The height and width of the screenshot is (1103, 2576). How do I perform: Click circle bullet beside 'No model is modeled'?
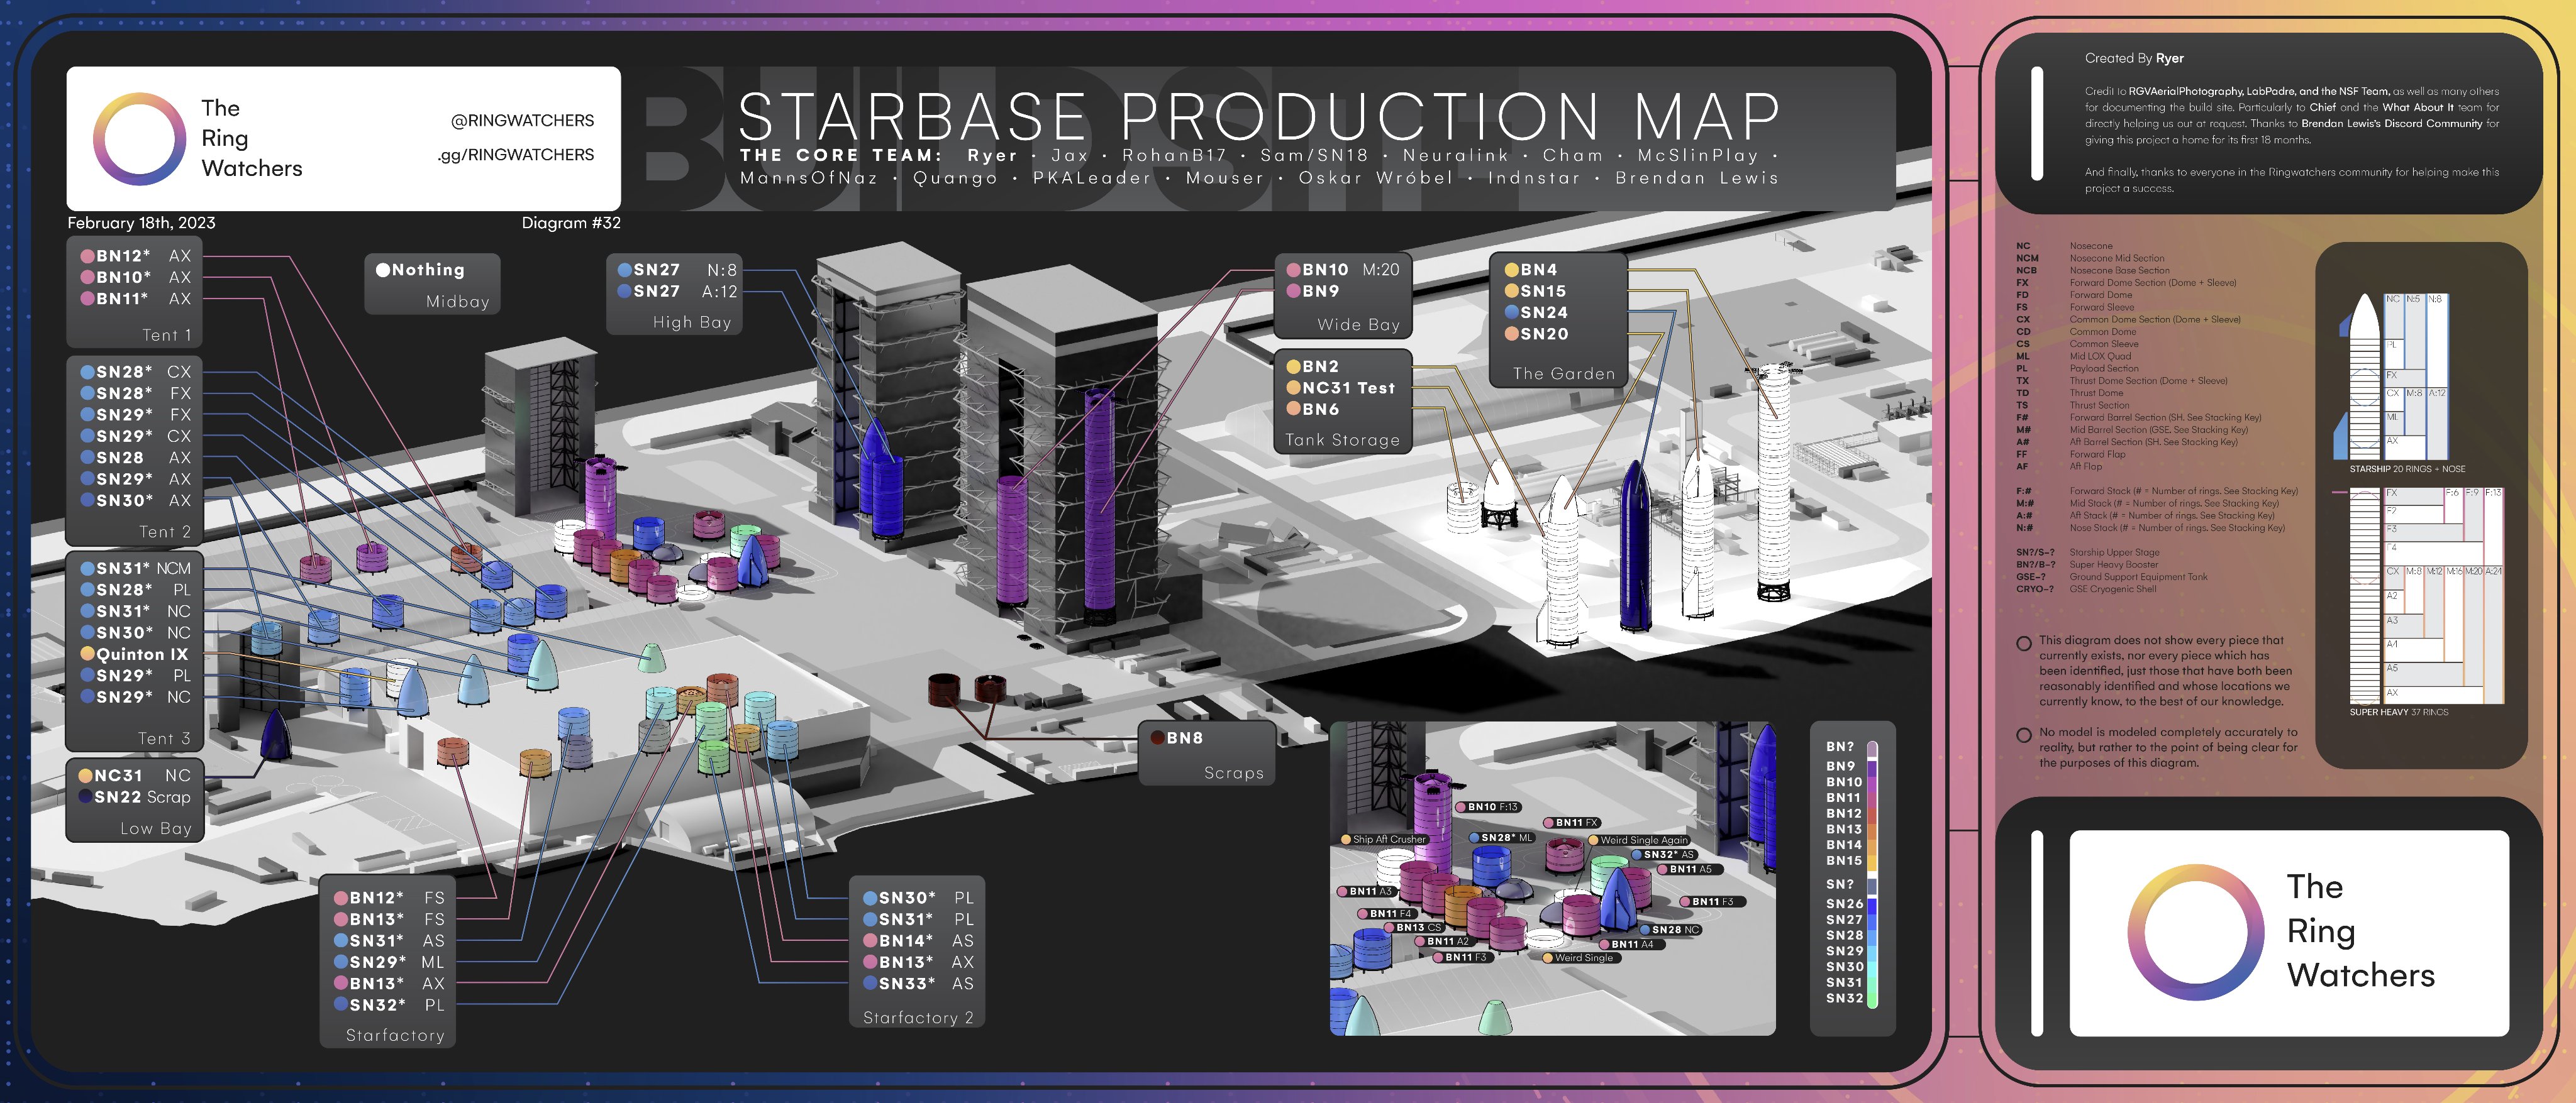(x=2023, y=734)
